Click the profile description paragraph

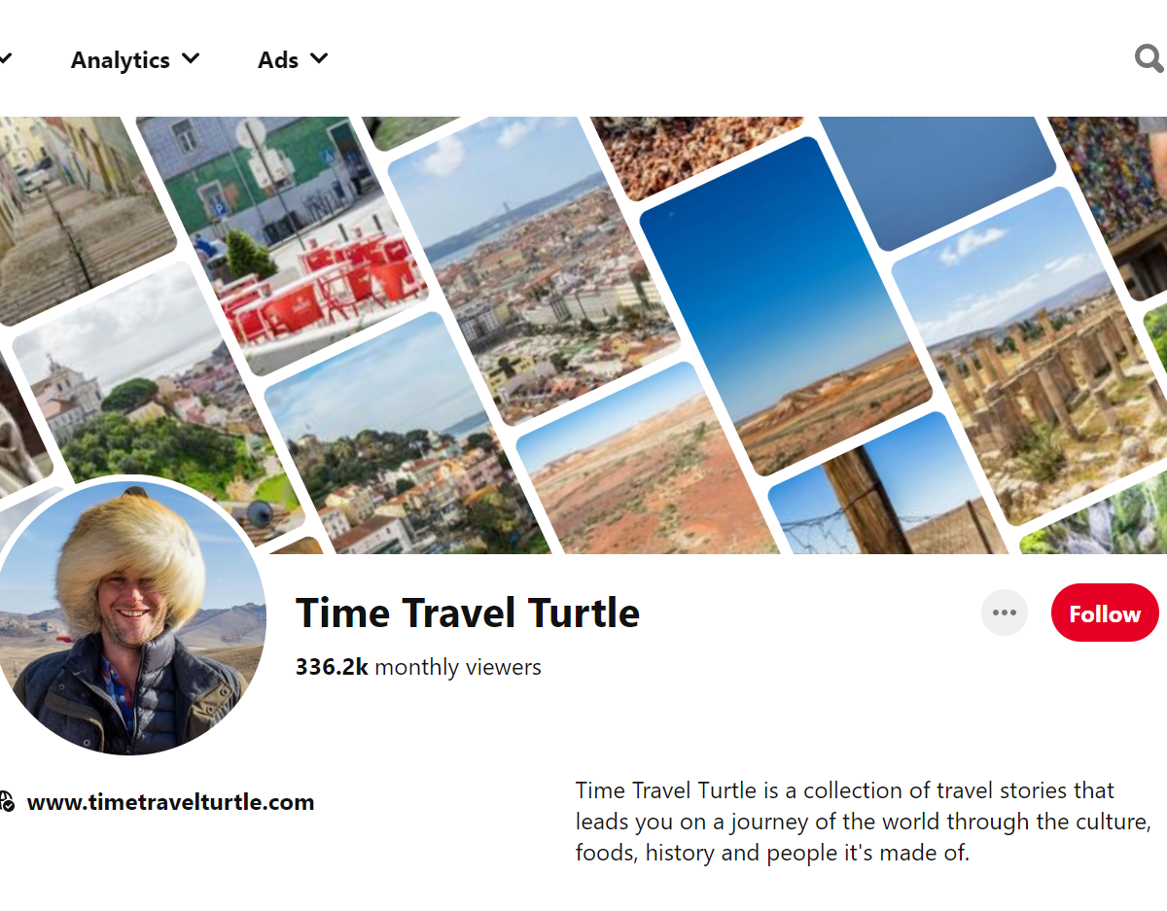coord(864,822)
